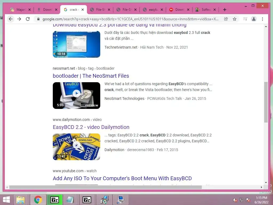Switch to the 'Softw' tab
The image size is (273, 205).
[206, 10]
